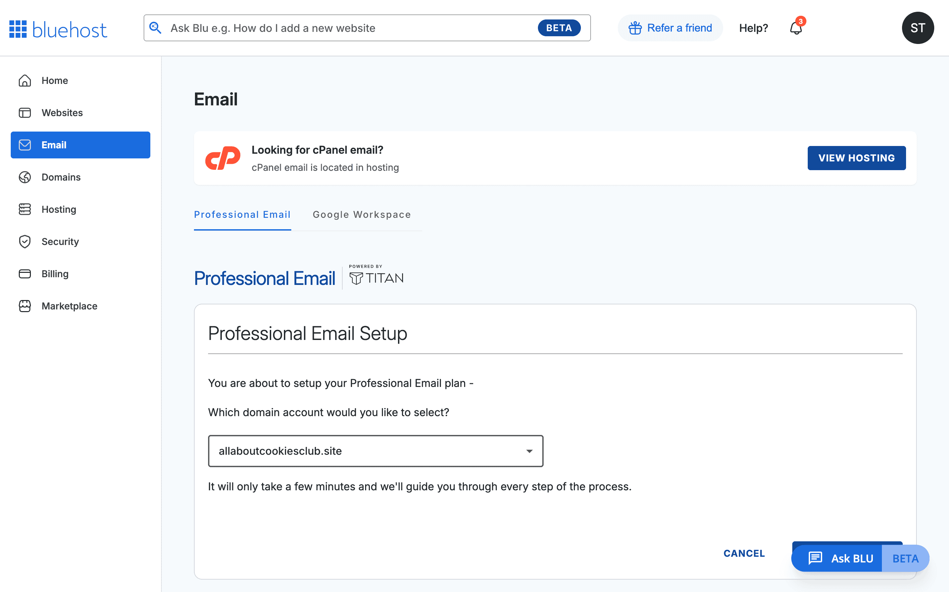
Task: Click the Refer a friend link
Action: (x=670, y=28)
